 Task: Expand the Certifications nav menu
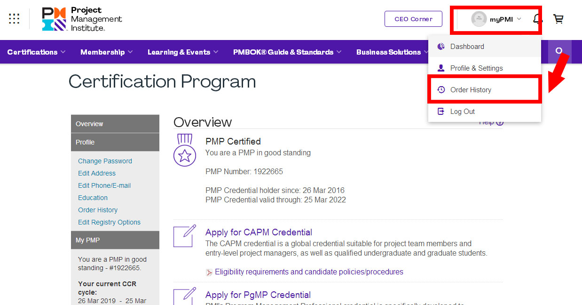(36, 52)
